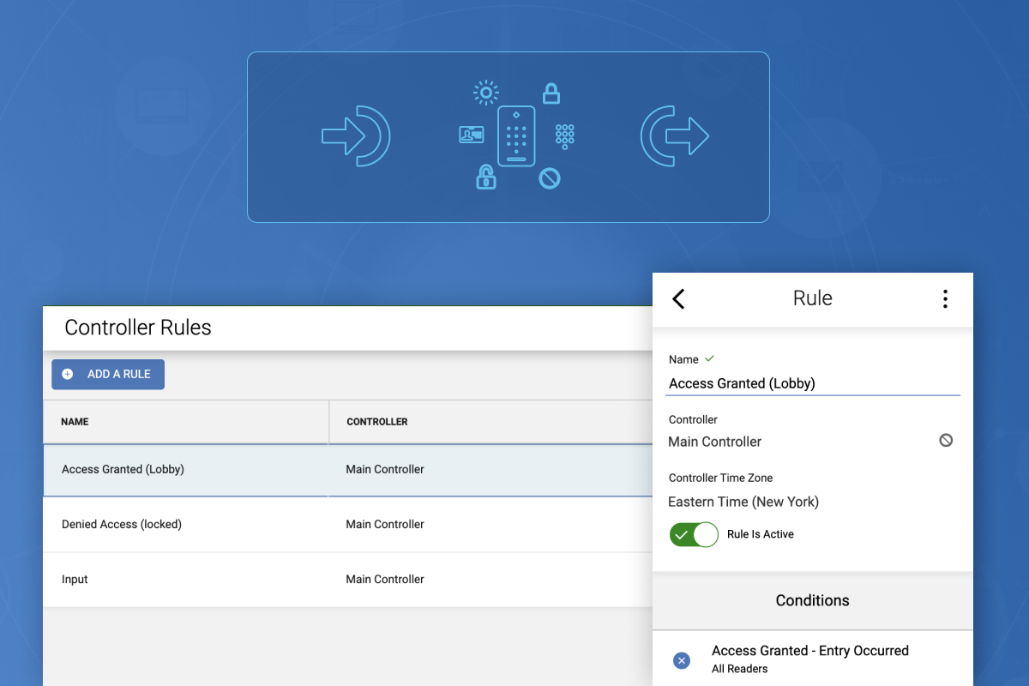
Task: Open the three-dot menu in Rule panel
Action: coord(945,298)
